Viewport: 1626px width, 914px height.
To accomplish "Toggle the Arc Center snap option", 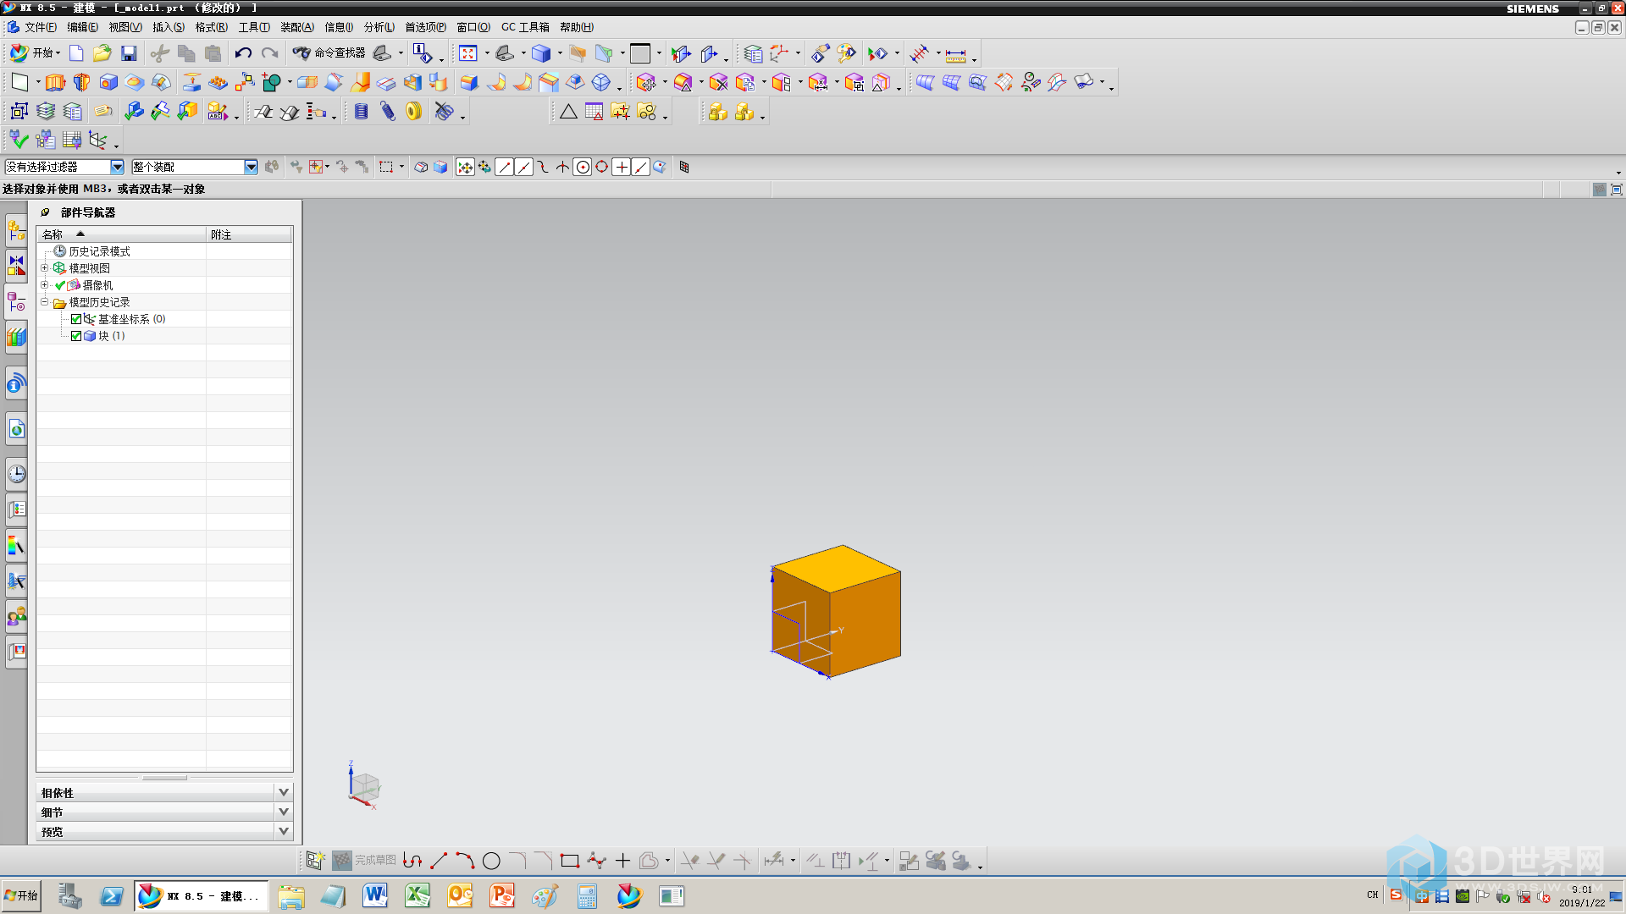I will (582, 168).
